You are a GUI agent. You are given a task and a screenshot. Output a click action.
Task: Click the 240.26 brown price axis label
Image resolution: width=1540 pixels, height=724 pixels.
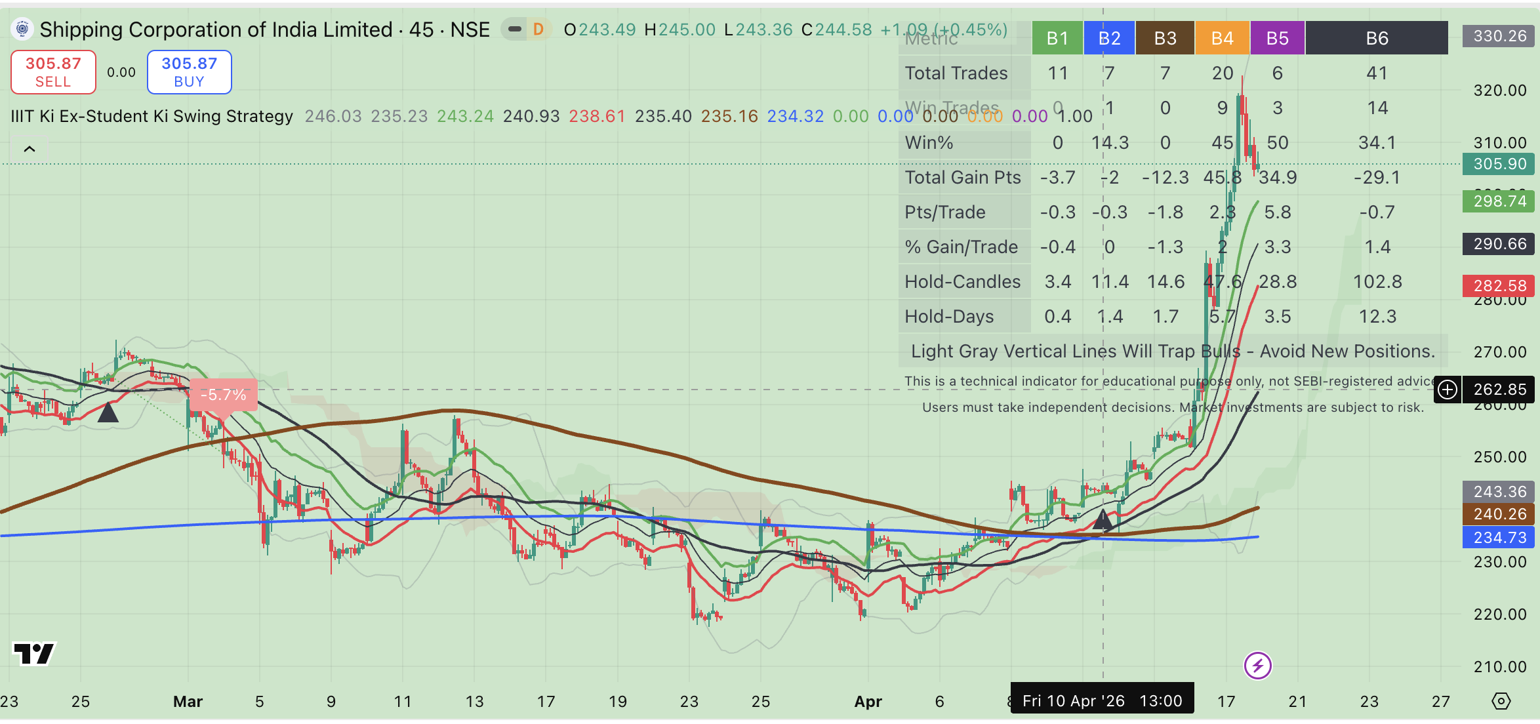[1500, 514]
